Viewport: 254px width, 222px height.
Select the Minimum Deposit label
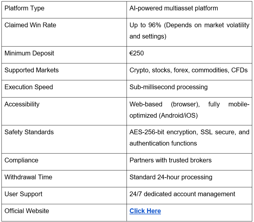[x=29, y=53]
